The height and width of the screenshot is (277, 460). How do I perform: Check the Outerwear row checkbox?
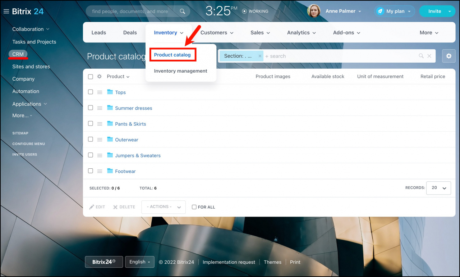tap(91, 140)
